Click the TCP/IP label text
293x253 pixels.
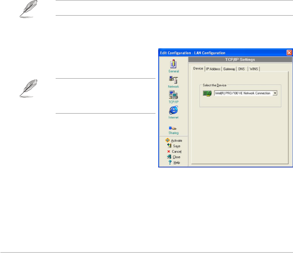173,102
